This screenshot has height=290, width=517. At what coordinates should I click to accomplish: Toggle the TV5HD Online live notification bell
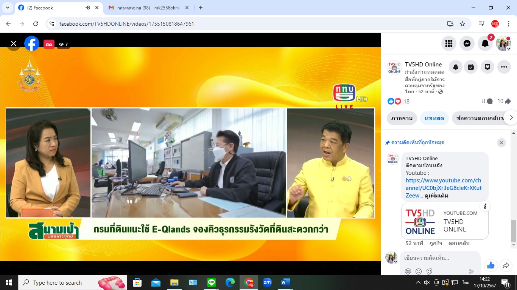(x=456, y=67)
